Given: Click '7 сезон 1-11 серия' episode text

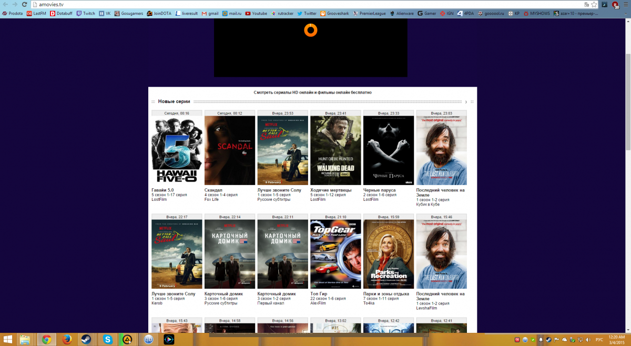Looking at the screenshot, I should pos(381,298).
